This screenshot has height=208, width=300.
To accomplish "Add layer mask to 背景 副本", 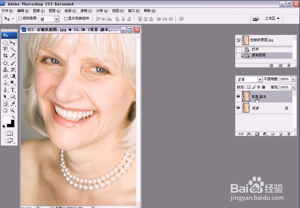I will click(257, 134).
